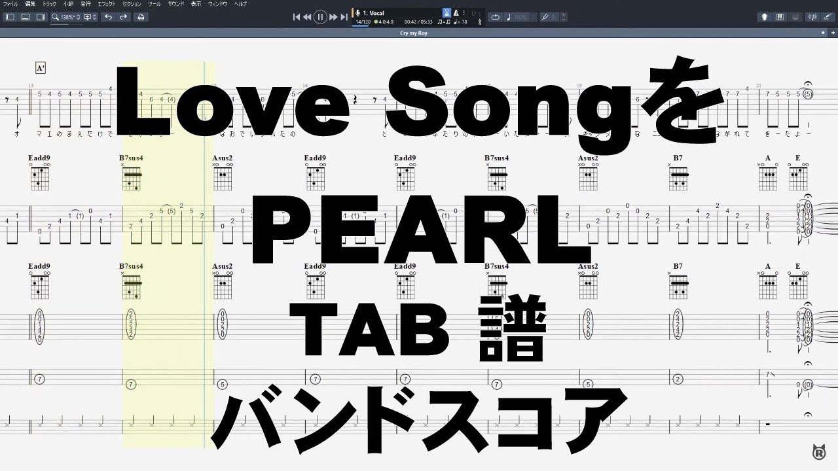Select the Cry my Boy score tab

(x=417, y=33)
